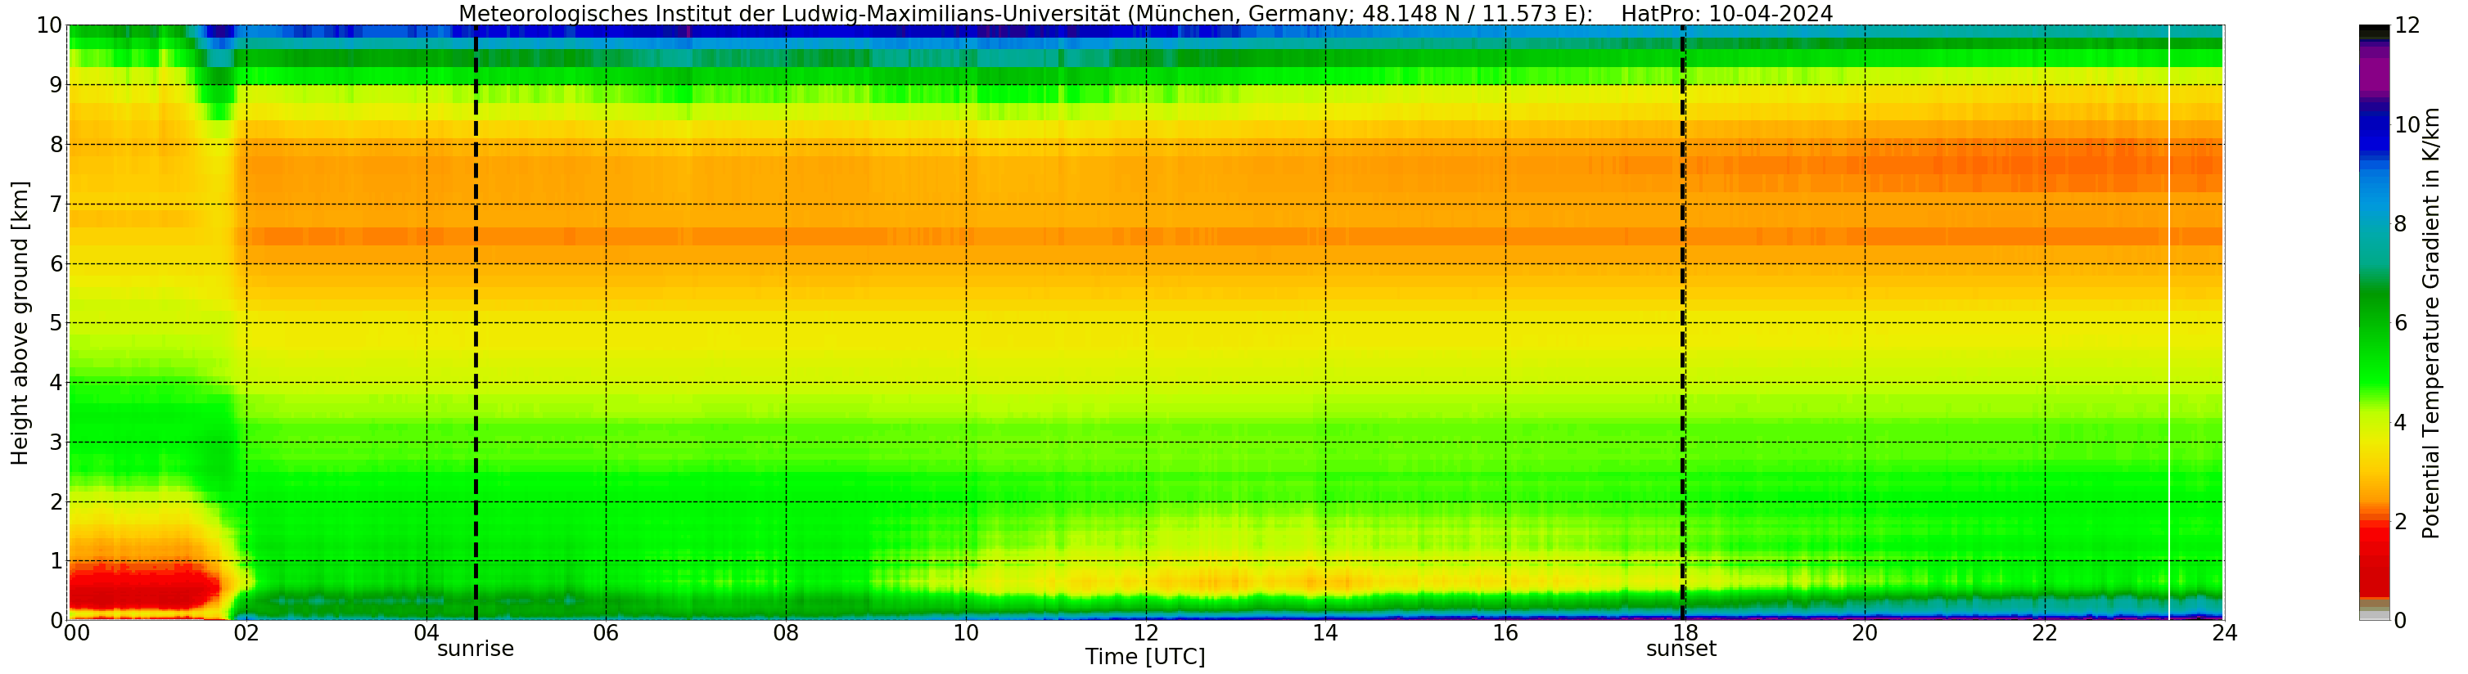
Task: Click the colorbar tick label '8'
Action: (x=2400, y=224)
